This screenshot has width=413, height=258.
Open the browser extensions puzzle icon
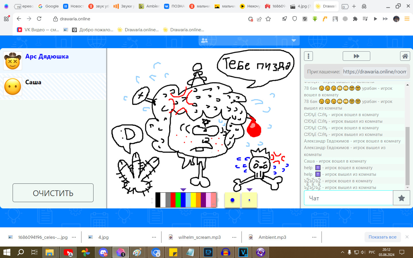click(x=355, y=19)
